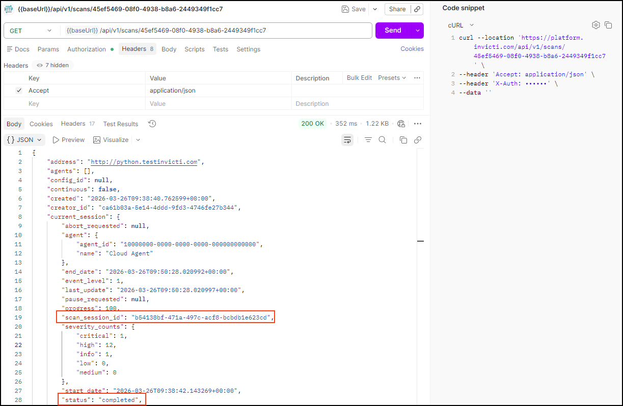The width and height of the screenshot is (623, 406).
Task: Open the cURL snippet settings gear
Action: pyautogui.click(x=595, y=24)
